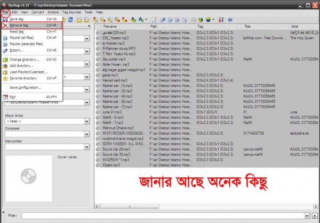Open the Filter history dropdown
The width and height of the screenshot is (320, 223).
307,216
